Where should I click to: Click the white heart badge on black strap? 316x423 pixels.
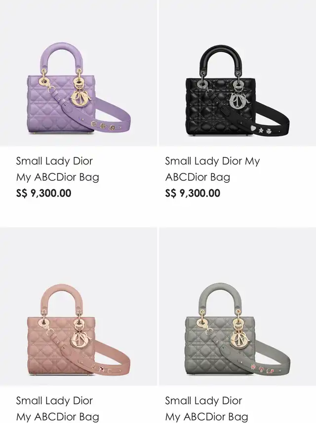click(x=253, y=128)
